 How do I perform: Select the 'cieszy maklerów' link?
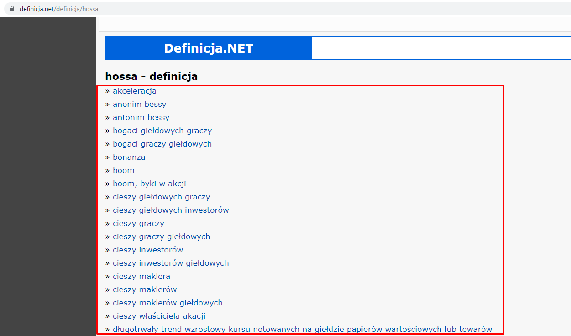tap(145, 289)
